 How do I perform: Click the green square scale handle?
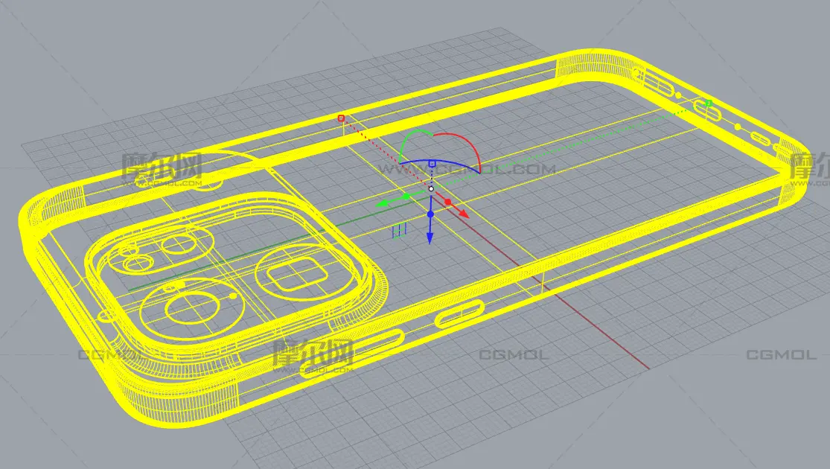point(709,103)
